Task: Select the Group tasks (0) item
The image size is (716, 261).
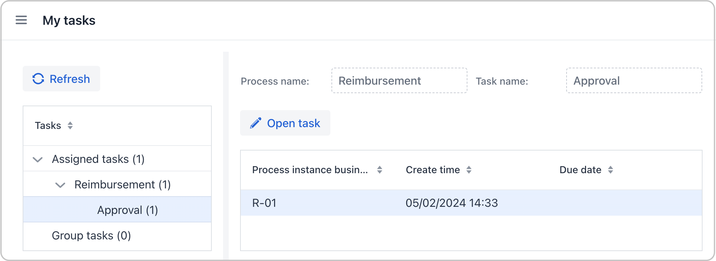Action: coord(91,236)
